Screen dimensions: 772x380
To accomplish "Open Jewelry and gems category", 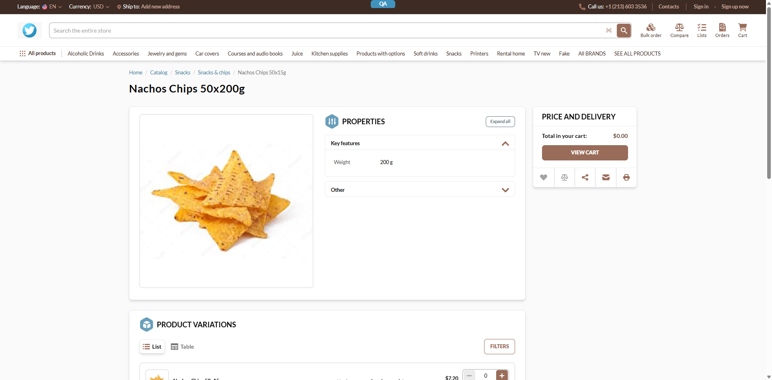I will click(x=167, y=53).
